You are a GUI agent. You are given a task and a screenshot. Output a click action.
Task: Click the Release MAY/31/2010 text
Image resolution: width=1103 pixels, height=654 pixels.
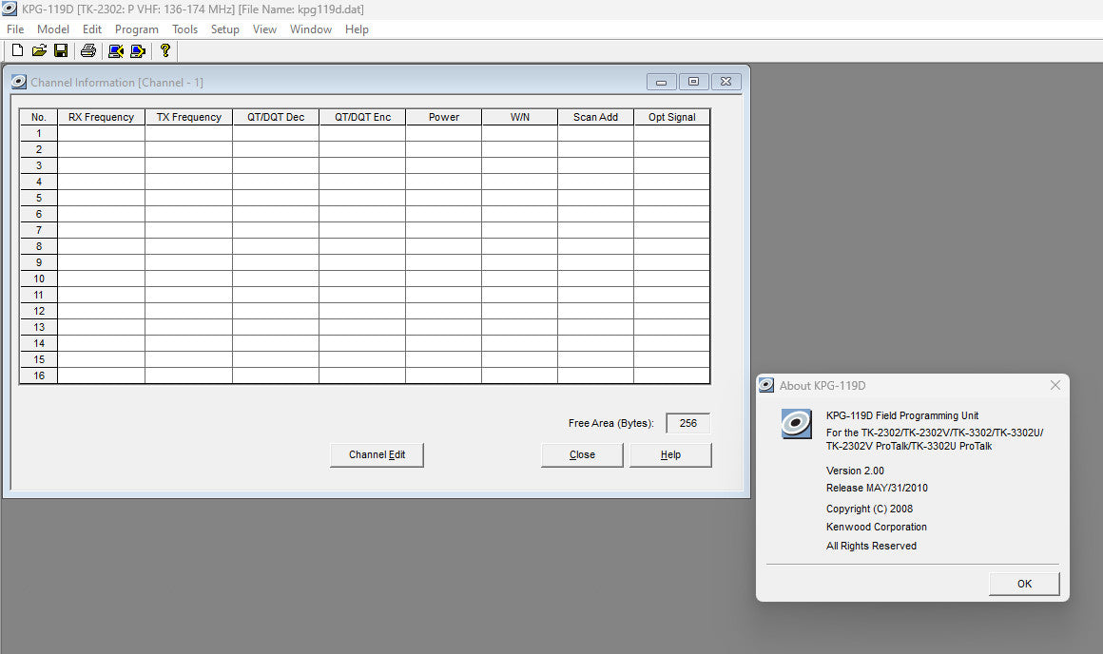coord(877,488)
